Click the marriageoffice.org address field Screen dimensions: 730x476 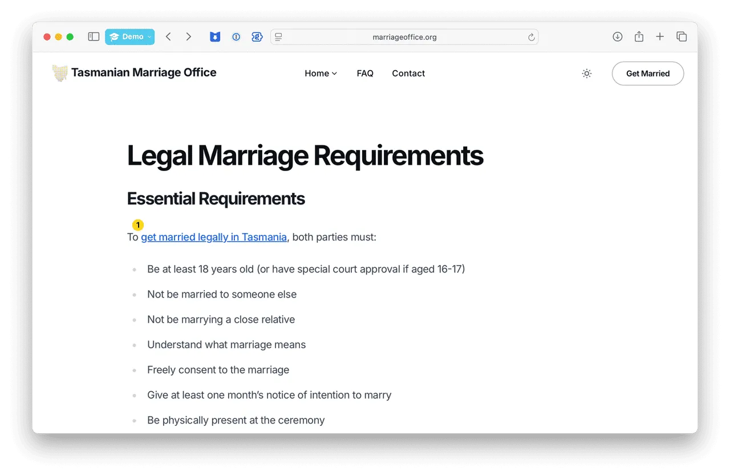(x=404, y=37)
